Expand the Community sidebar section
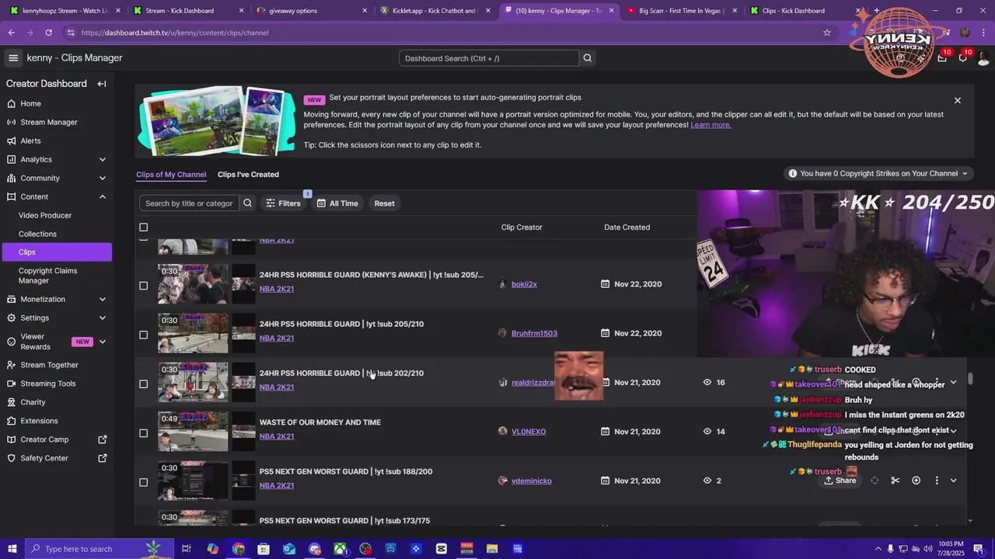Viewport: 995px width, 559px height. 102,178
